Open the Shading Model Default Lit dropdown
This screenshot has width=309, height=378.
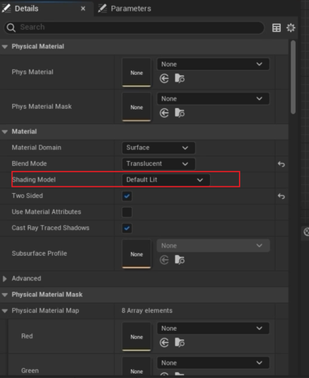coord(166,180)
